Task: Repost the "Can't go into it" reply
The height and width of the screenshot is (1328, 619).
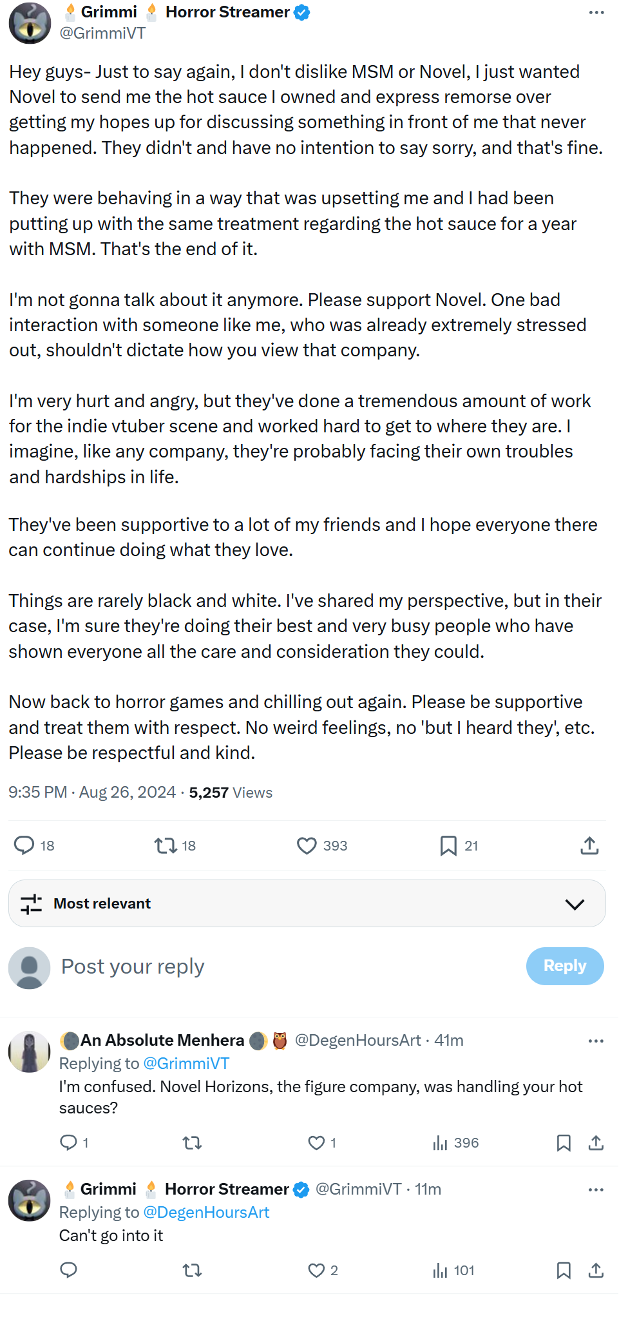Action: [x=192, y=1271]
